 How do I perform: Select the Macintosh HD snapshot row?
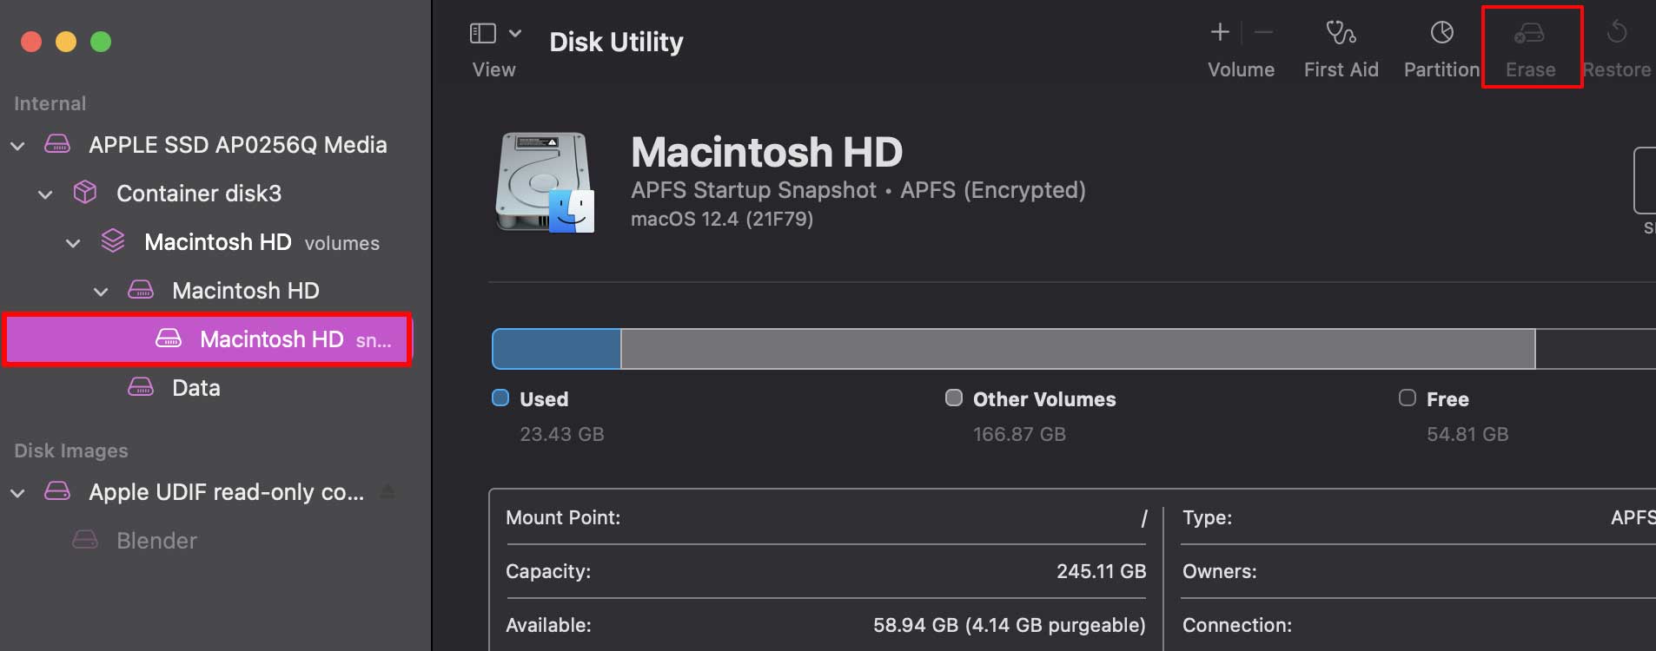coord(207,339)
